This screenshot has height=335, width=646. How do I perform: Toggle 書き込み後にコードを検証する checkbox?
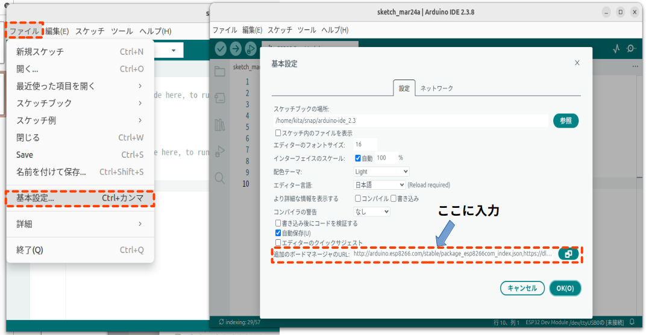(x=278, y=223)
